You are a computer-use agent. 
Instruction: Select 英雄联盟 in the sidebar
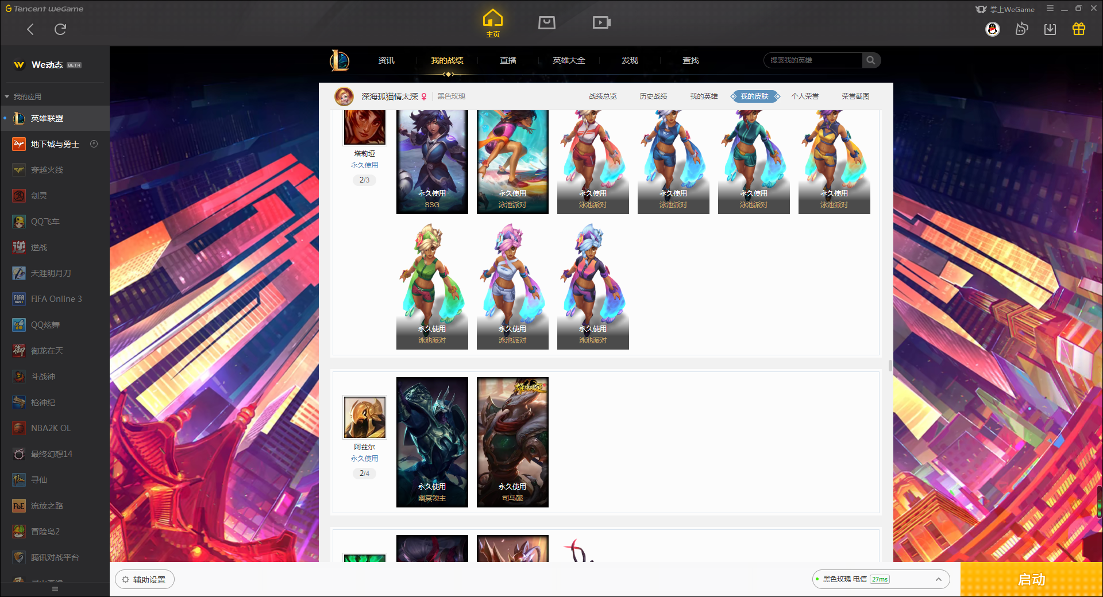pyautogui.click(x=55, y=118)
